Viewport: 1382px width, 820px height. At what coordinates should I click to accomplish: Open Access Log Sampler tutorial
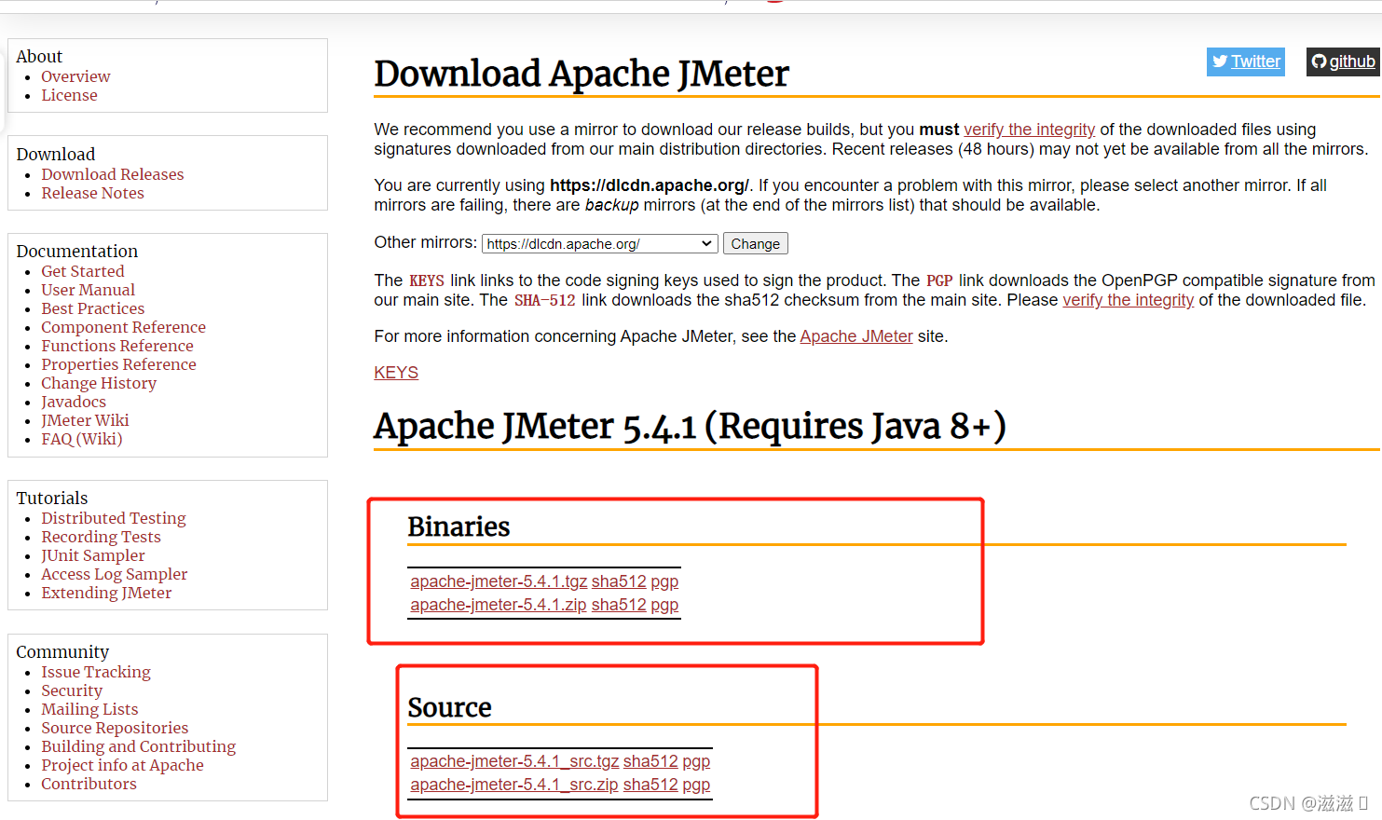tap(114, 574)
